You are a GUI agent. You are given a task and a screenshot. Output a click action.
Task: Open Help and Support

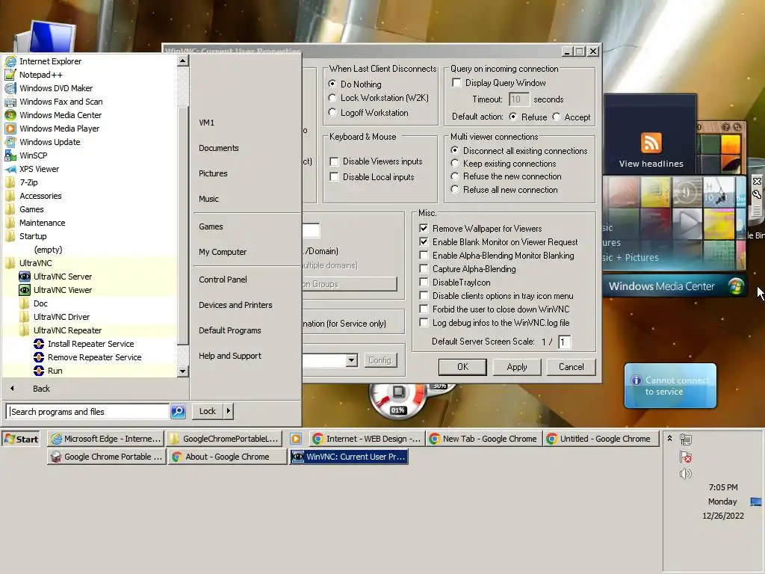(230, 356)
